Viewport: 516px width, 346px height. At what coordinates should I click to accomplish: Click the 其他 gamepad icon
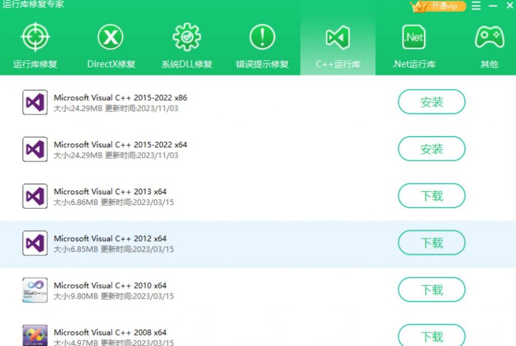pos(488,36)
